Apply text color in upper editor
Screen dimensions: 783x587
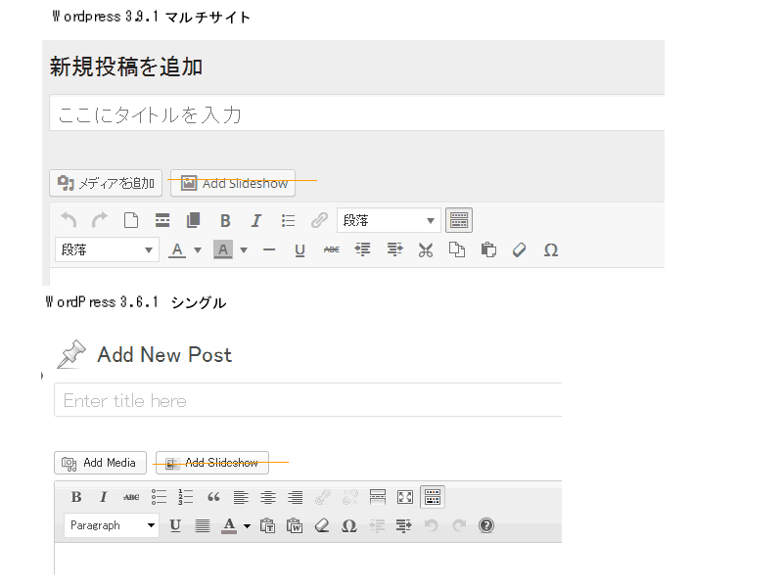[x=177, y=249]
